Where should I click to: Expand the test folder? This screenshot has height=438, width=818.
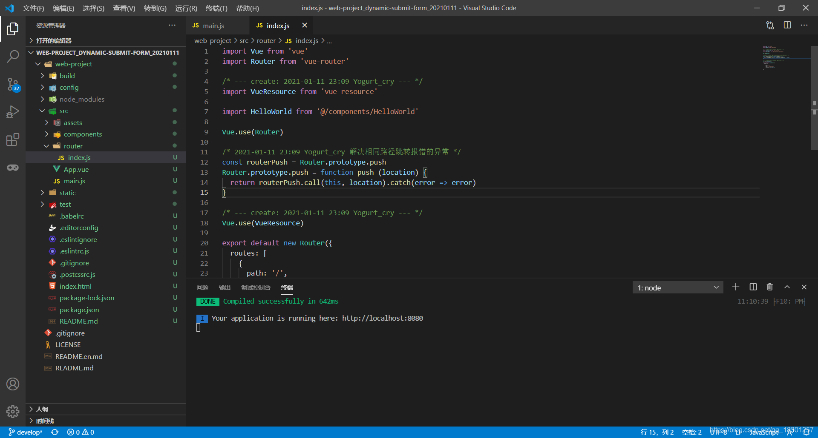106,205
